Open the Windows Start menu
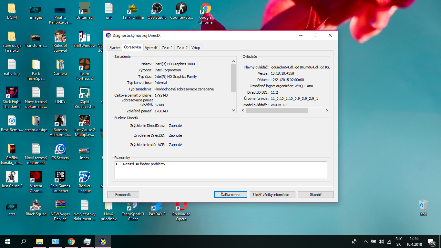Screen dimensions: 441x248 pyautogui.click(x=8, y=241)
